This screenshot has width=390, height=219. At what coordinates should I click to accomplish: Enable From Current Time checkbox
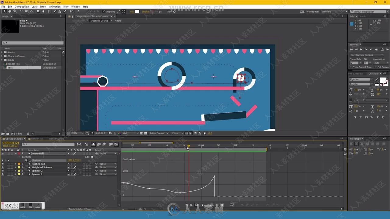351,67
